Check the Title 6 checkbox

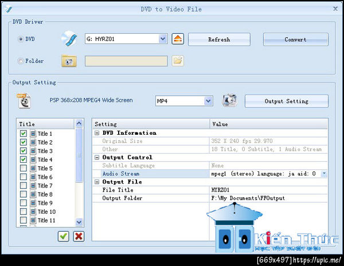[x=24, y=177]
